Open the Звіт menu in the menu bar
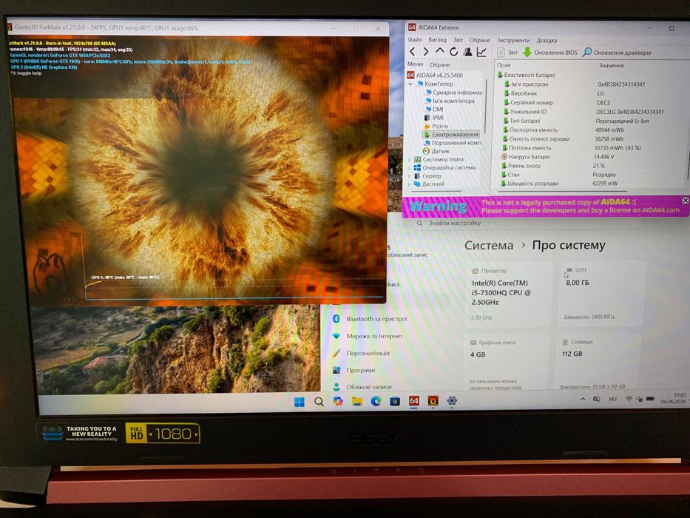 pos(458,40)
